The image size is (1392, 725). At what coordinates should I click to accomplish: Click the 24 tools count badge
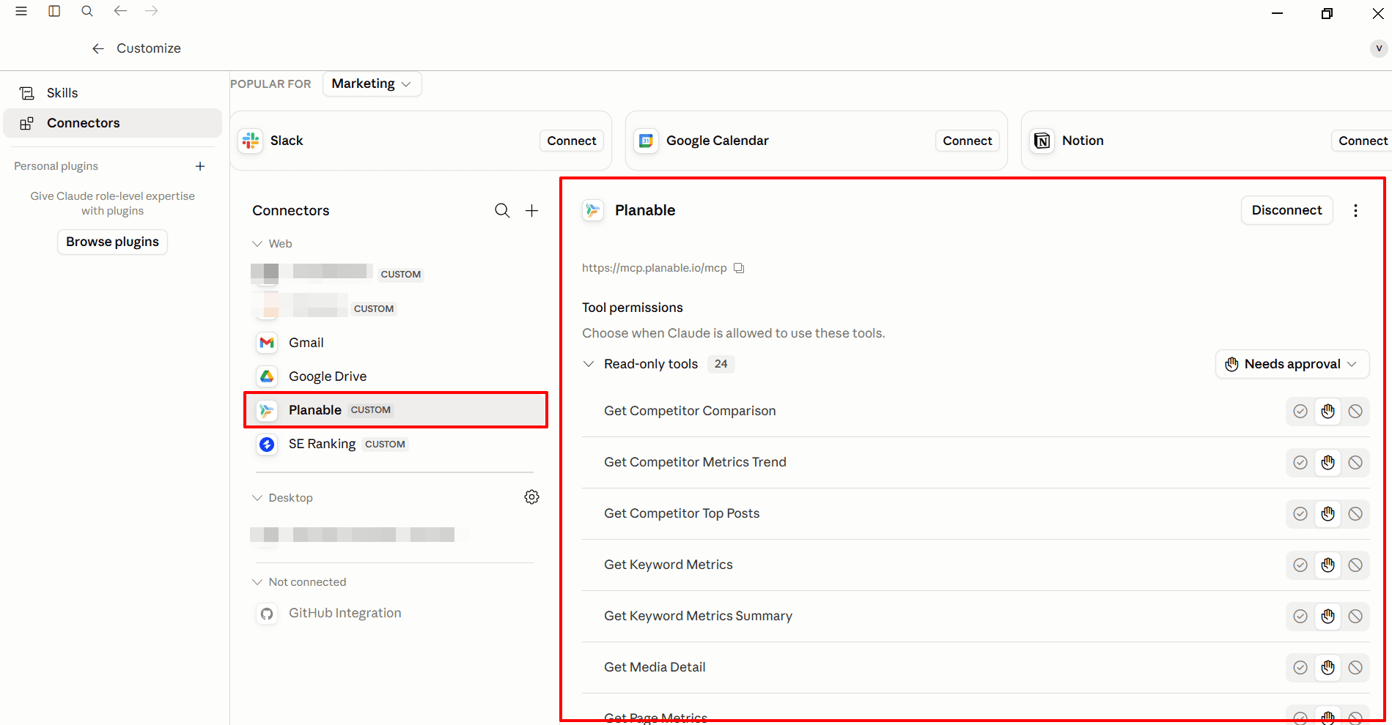(x=721, y=364)
